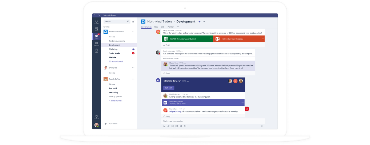370x145 pixels.
Task: Select the Website channel
Action: [x=113, y=57]
